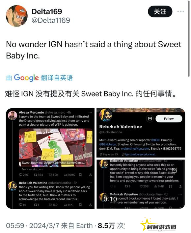Click the closed captions CC icon
This screenshot has width=191, height=233.
click(174, 170)
